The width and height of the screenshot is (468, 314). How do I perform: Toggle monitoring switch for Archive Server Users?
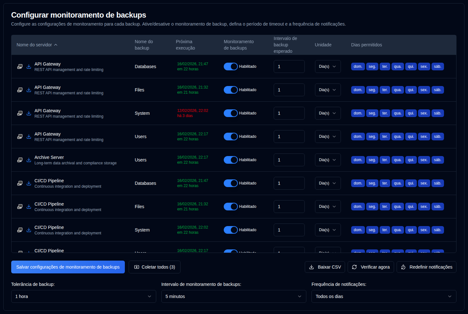point(230,160)
